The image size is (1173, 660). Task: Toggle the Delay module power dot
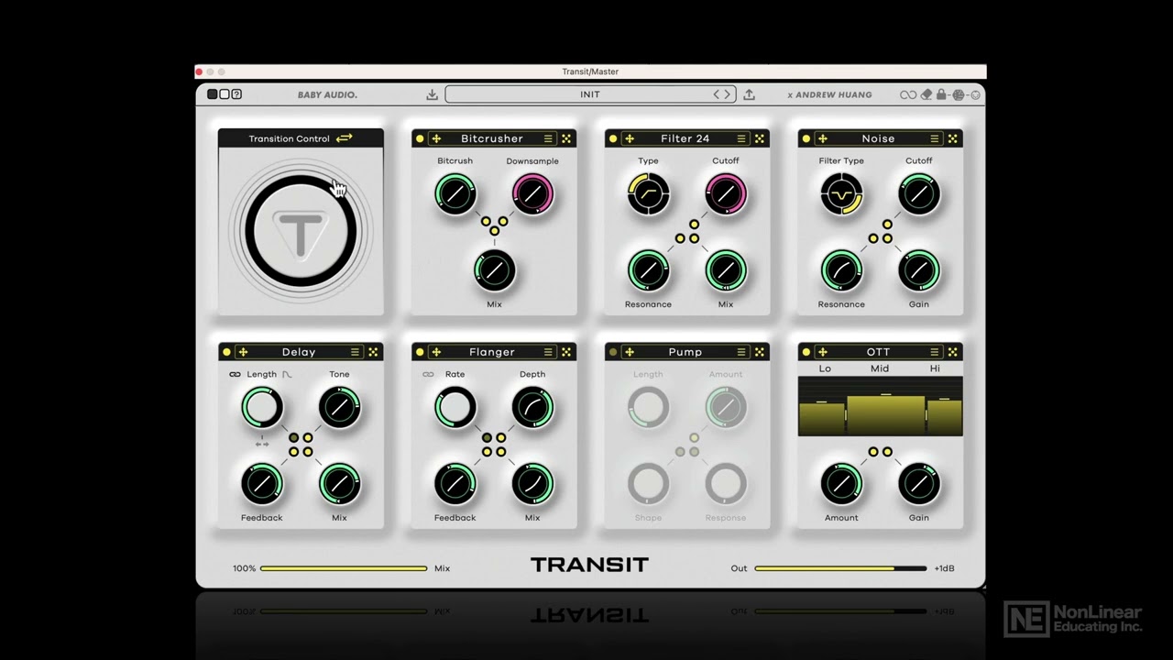coord(226,352)
